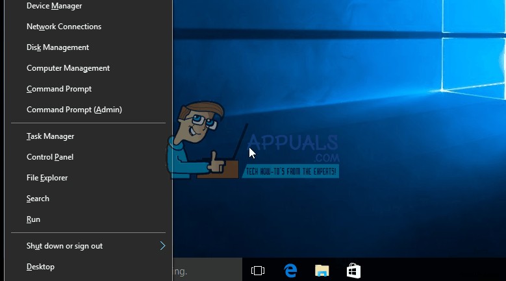Screen dimensions: 506x281
Task: Open Network Connections
Action: click(88, 27)
